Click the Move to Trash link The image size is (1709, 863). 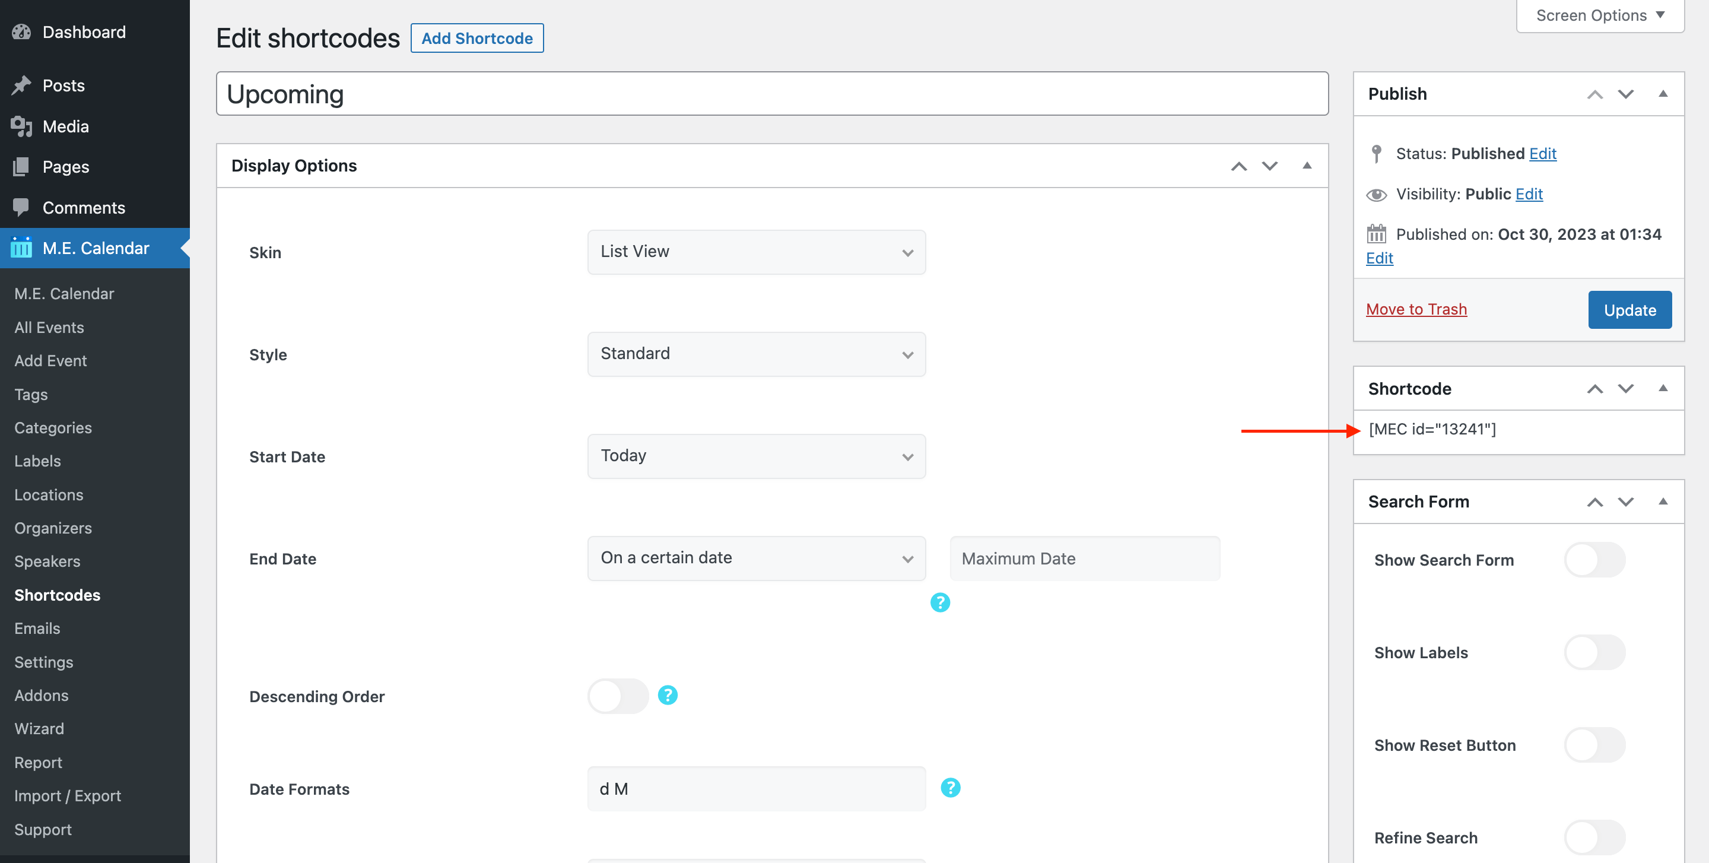tap(1416, 309)
